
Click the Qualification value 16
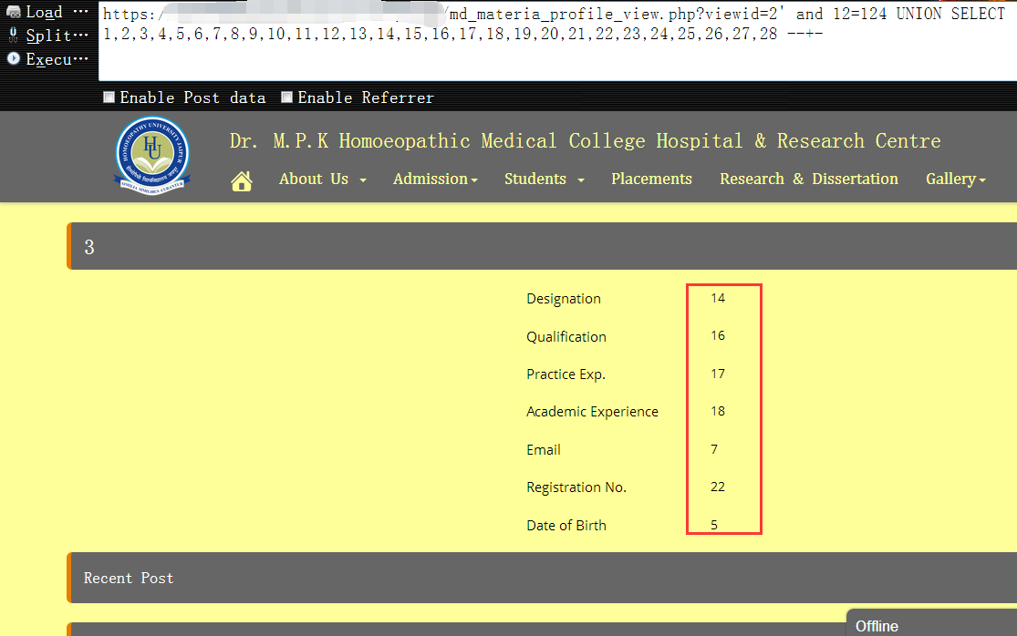717,335
